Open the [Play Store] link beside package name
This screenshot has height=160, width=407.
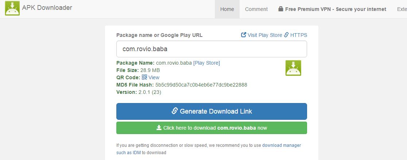pos(206,63)
